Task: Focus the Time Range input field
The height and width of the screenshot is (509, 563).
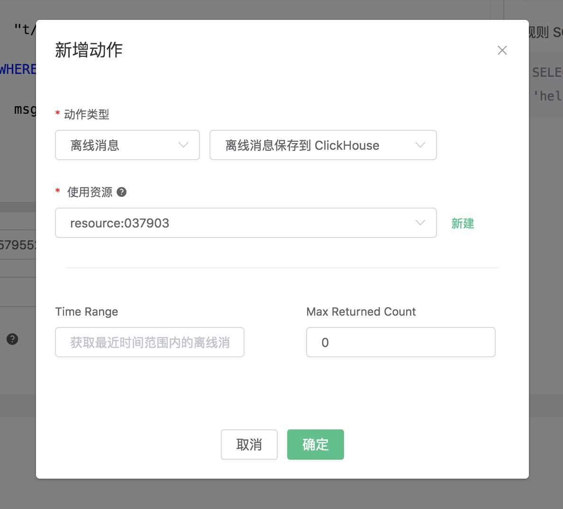Action: tap(150, 342)
